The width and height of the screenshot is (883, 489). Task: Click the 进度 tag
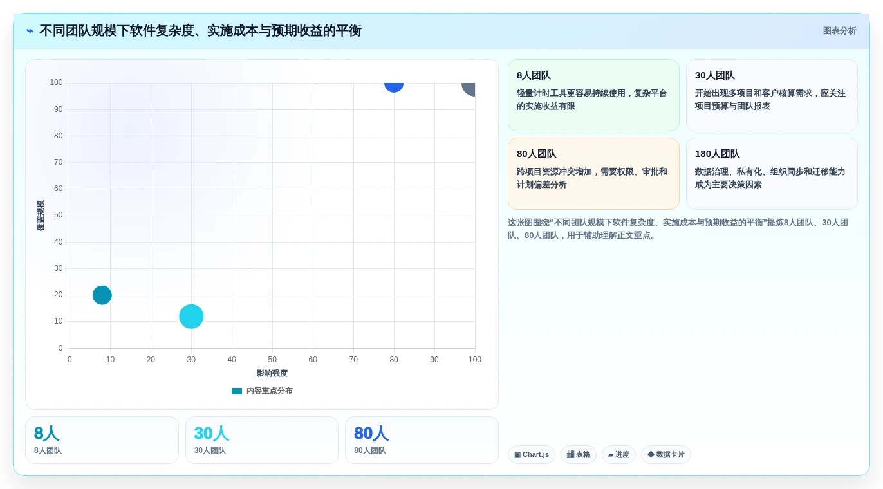pyautogui.click(x=618, y=455)
